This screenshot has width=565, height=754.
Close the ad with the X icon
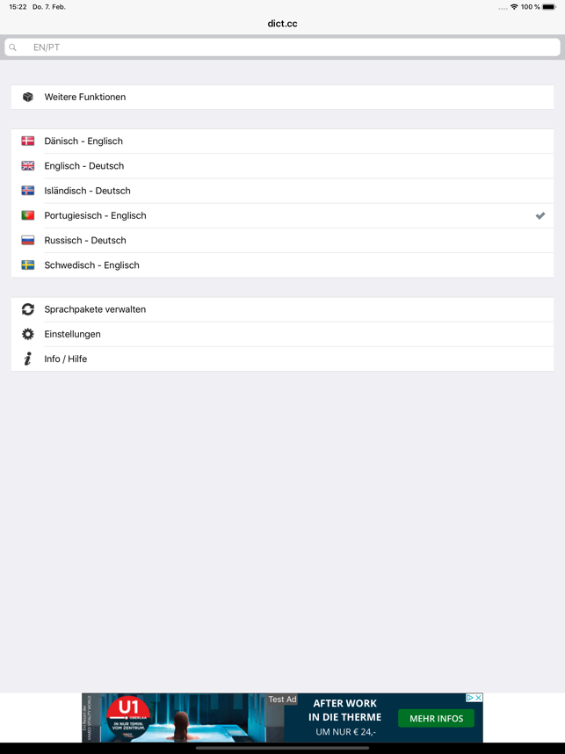pos(478,698)
